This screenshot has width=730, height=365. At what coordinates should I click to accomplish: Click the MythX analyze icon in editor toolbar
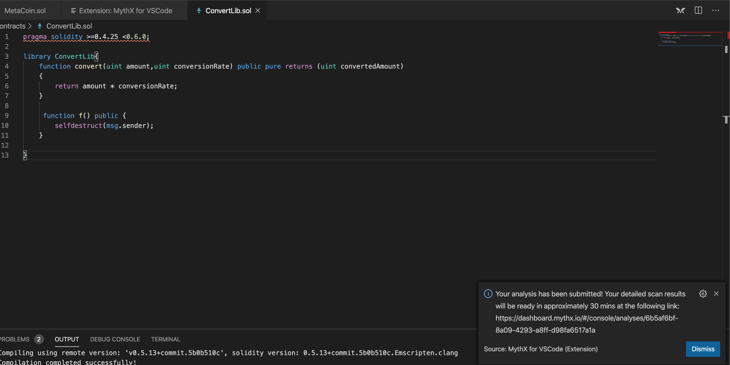[x=680, y=10]
